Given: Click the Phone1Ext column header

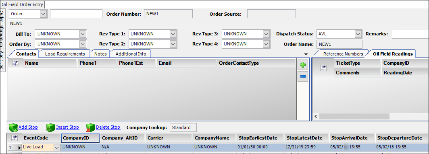Looking at the screenshot, I should [137, 63].
